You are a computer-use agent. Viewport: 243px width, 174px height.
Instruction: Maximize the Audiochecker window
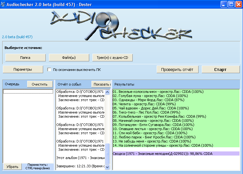click(x=231, y=4)
